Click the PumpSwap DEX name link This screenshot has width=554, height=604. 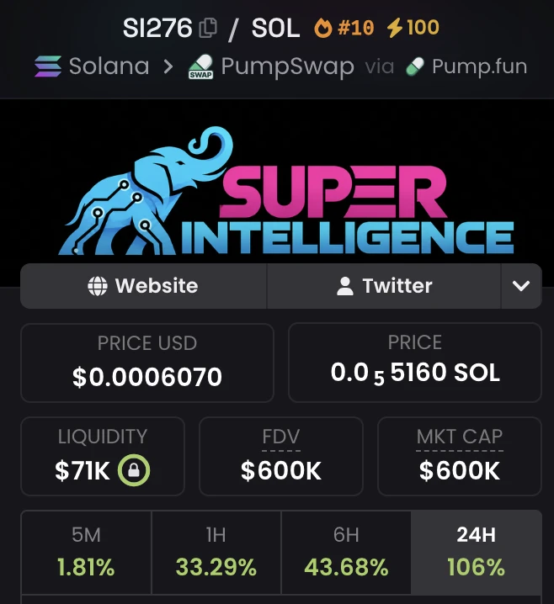coord(288,66)
